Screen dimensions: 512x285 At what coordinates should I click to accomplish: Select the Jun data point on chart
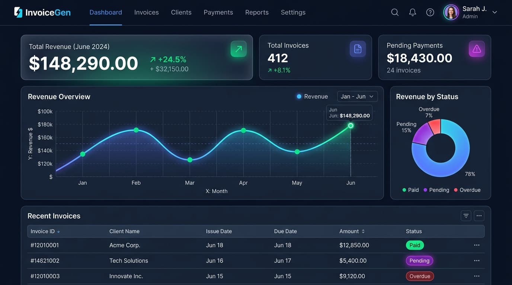351,126
